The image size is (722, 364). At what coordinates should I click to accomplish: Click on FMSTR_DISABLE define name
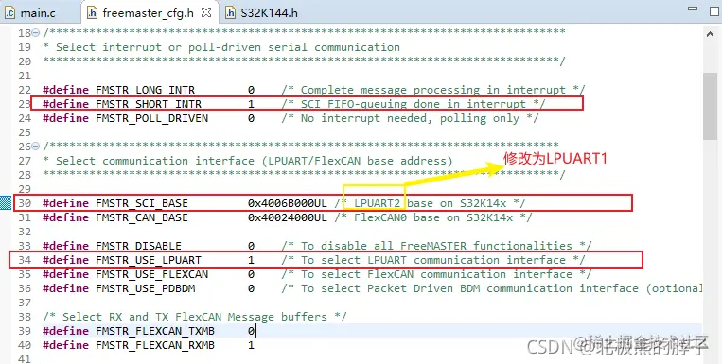[x=138, y=246]
